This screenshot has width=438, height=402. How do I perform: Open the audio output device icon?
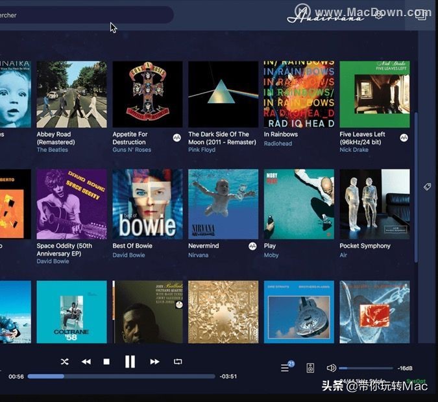tap(310, 368)
